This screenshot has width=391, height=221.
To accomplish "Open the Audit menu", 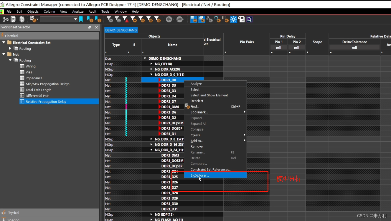I will (93, 11).
